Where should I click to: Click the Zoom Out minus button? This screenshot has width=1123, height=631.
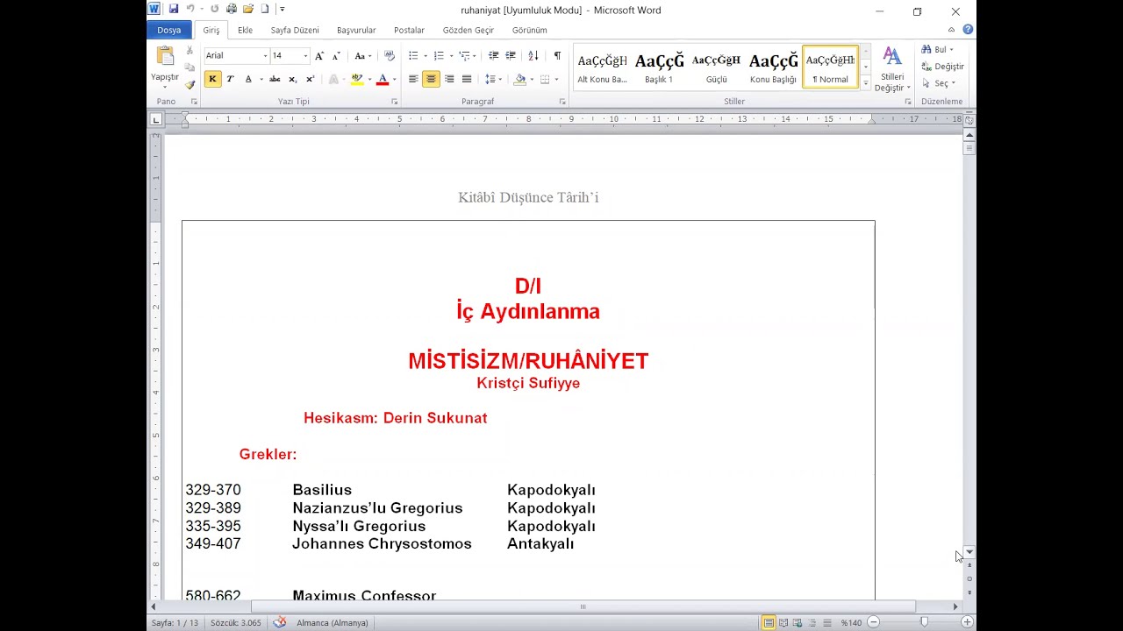873,622
